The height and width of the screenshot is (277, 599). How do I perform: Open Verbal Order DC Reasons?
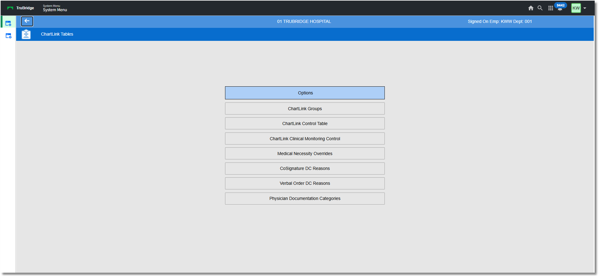click(305, 183)
